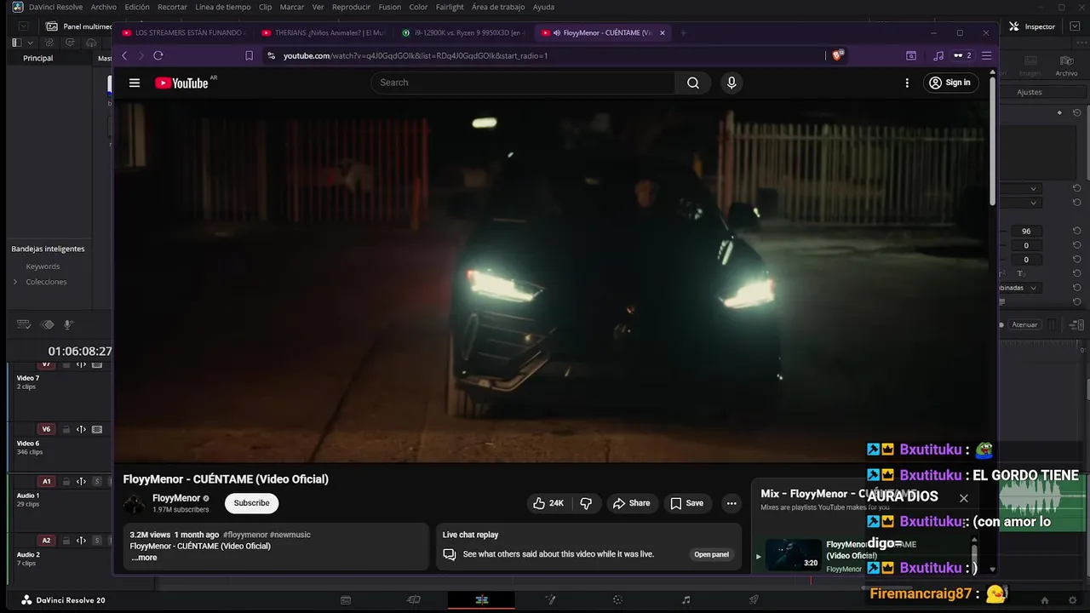Like the video with thumbs-up 24K

(x=548, y=503)
